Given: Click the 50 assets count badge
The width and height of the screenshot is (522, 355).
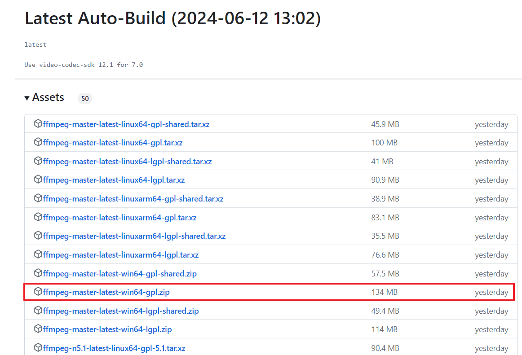Looking at the screenshot, I should coord(85,98).
